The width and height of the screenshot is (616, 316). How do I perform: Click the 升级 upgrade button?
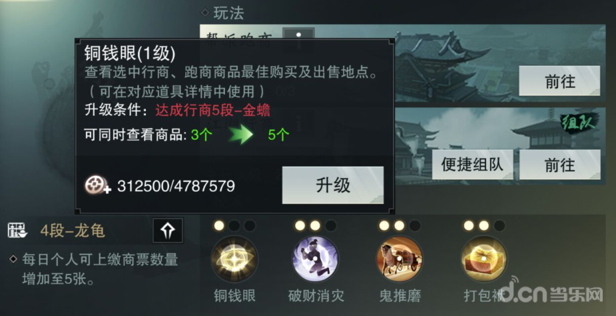pos(333,185)
